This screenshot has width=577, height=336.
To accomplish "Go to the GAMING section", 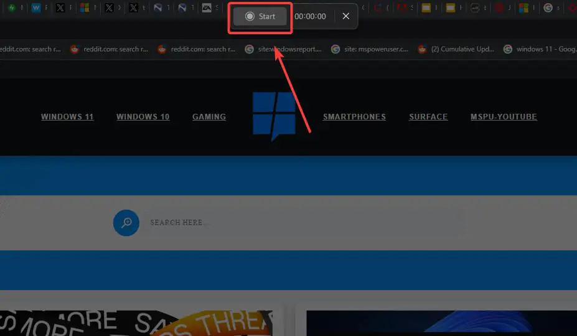I will point(209,116).
